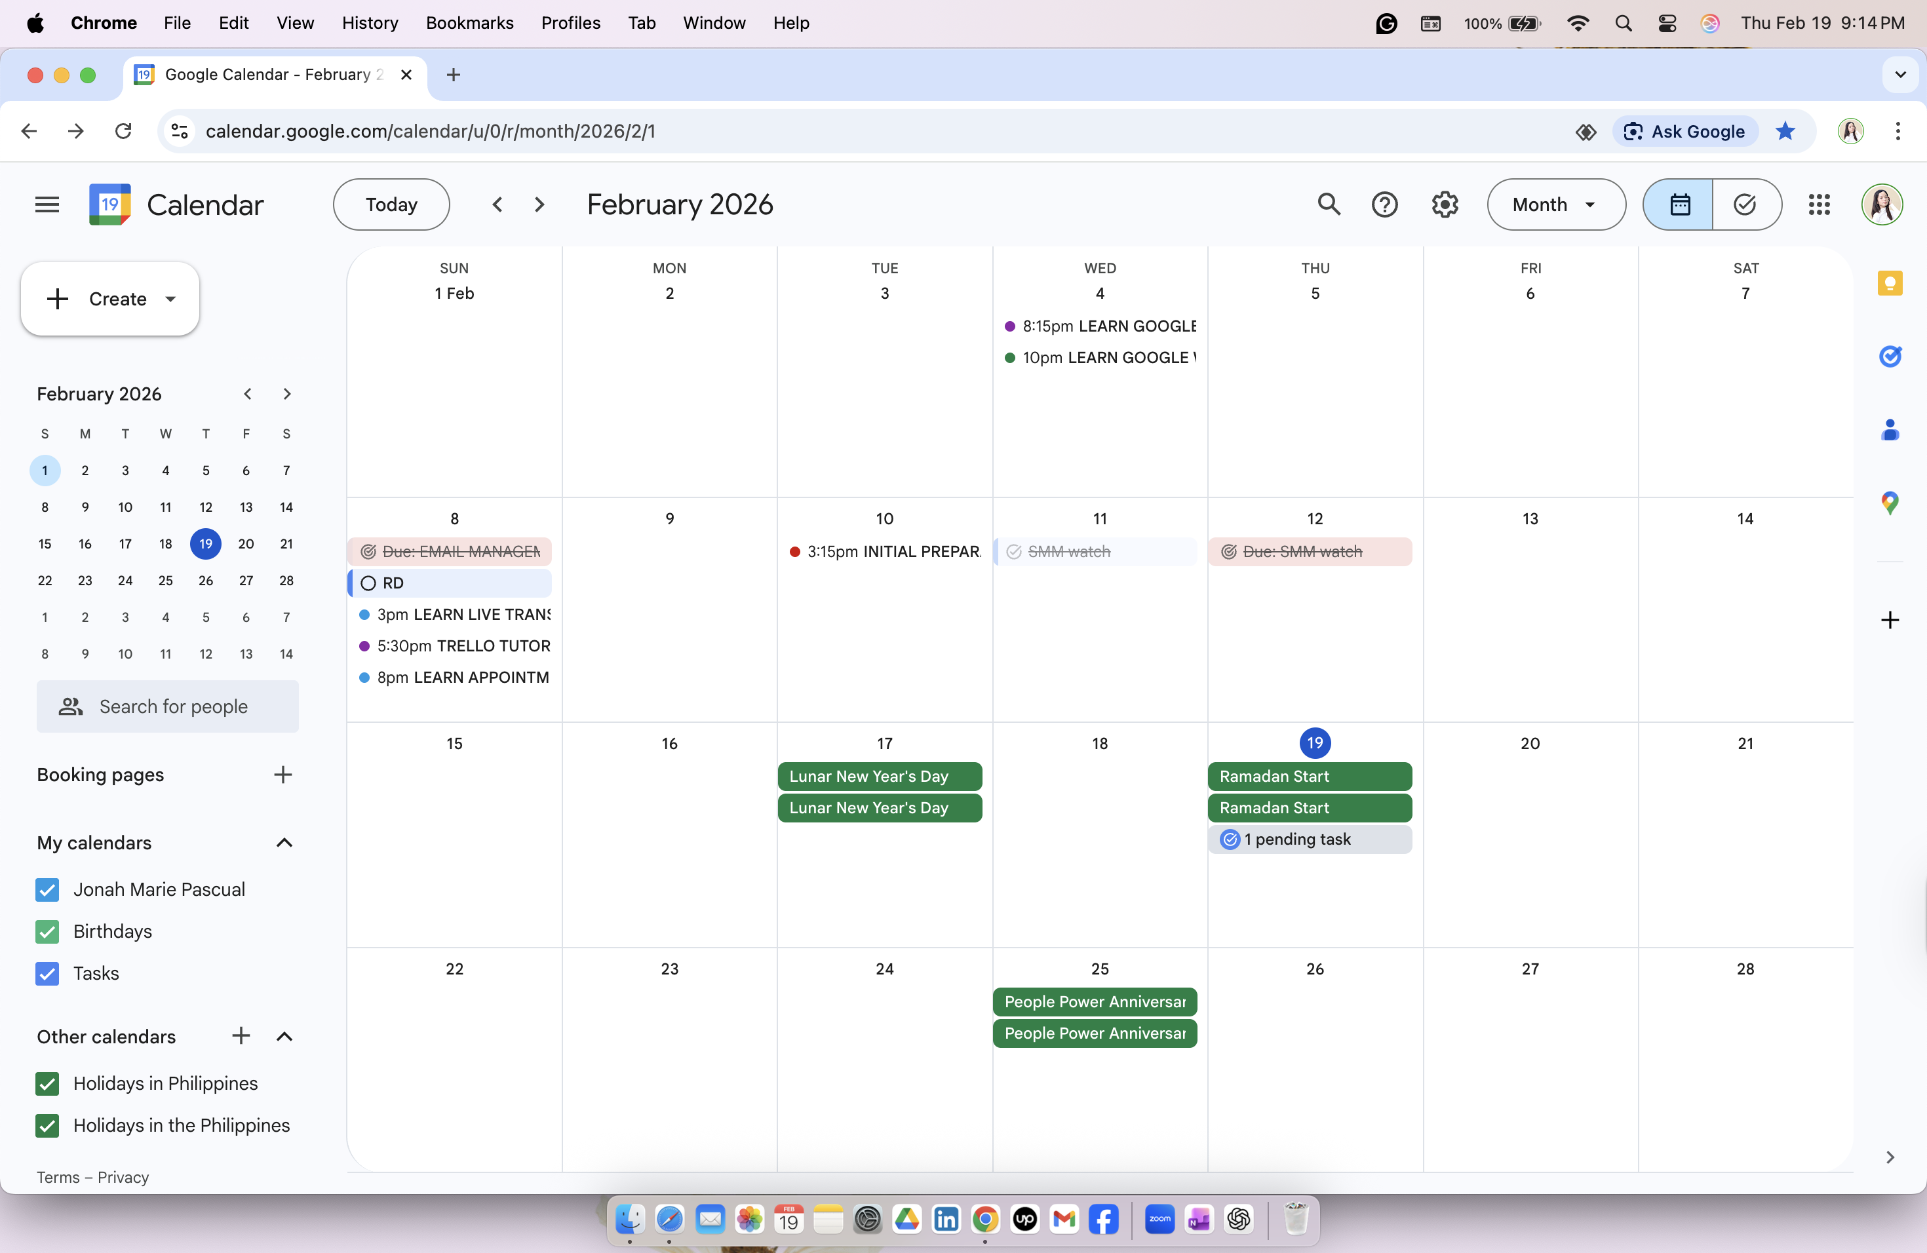Open the Settings gear menu

click(1445, 204)
